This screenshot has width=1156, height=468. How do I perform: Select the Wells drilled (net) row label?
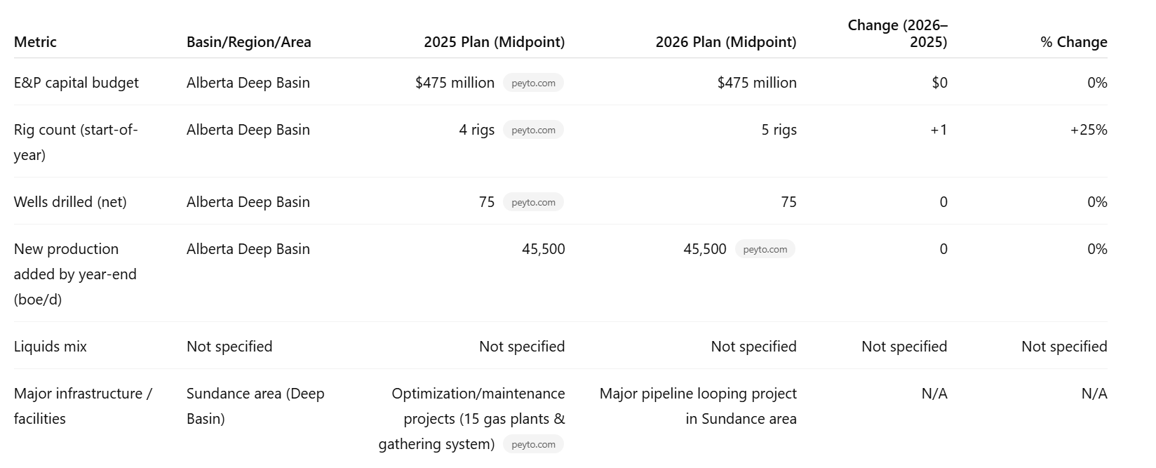coord(70,202)
